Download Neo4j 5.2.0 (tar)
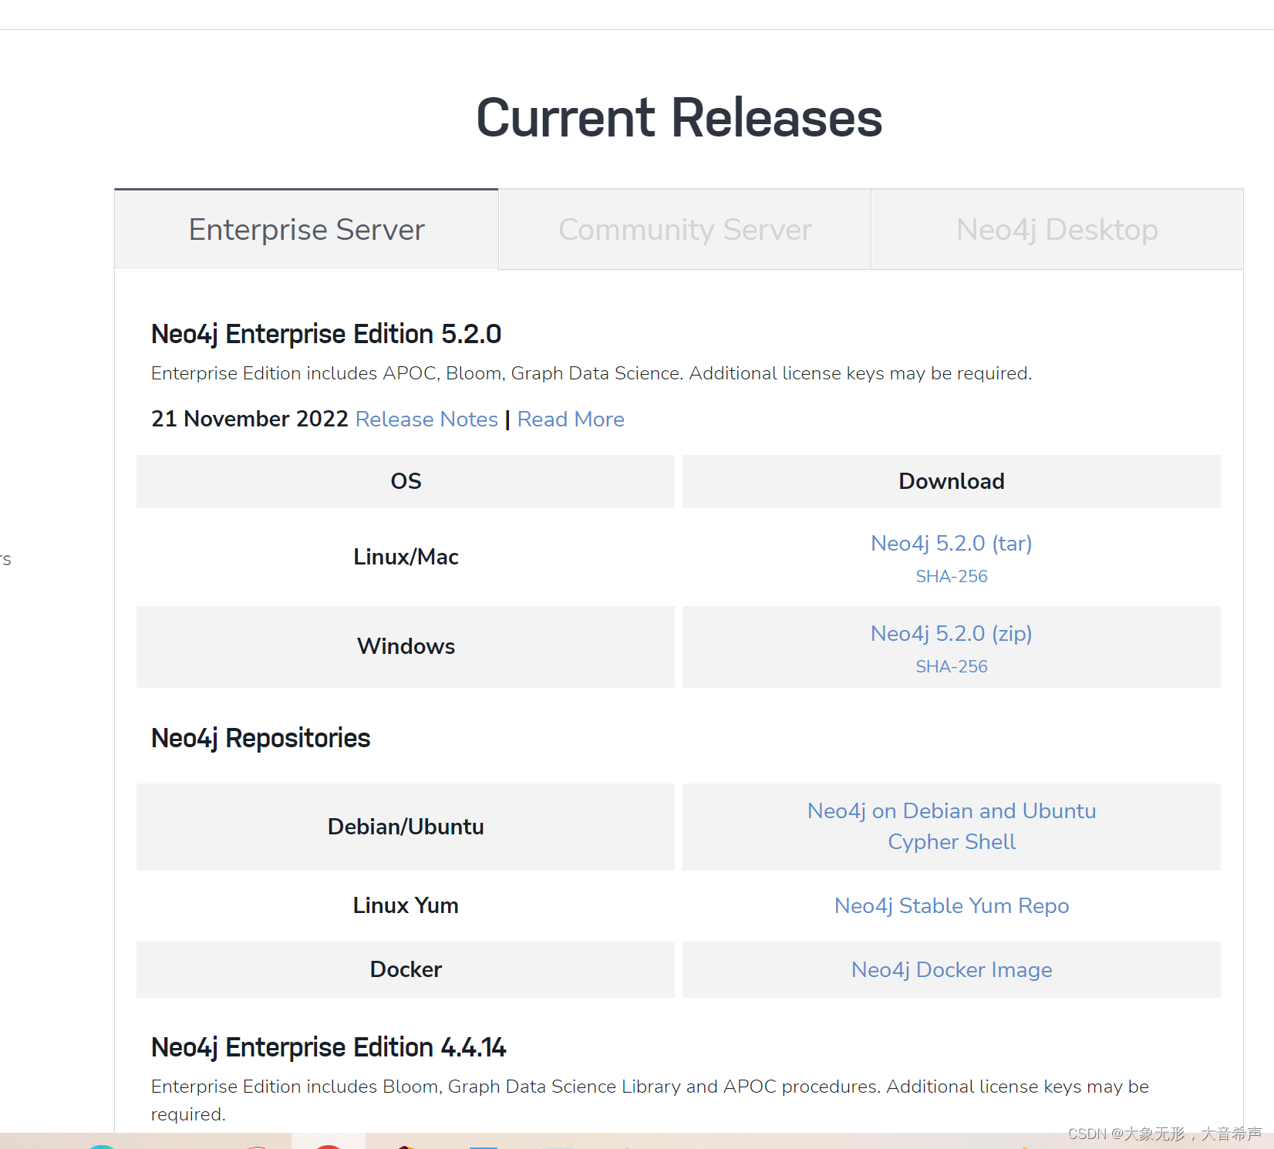Viewport: 1274px width, 1149px height. tap(951, 543)
